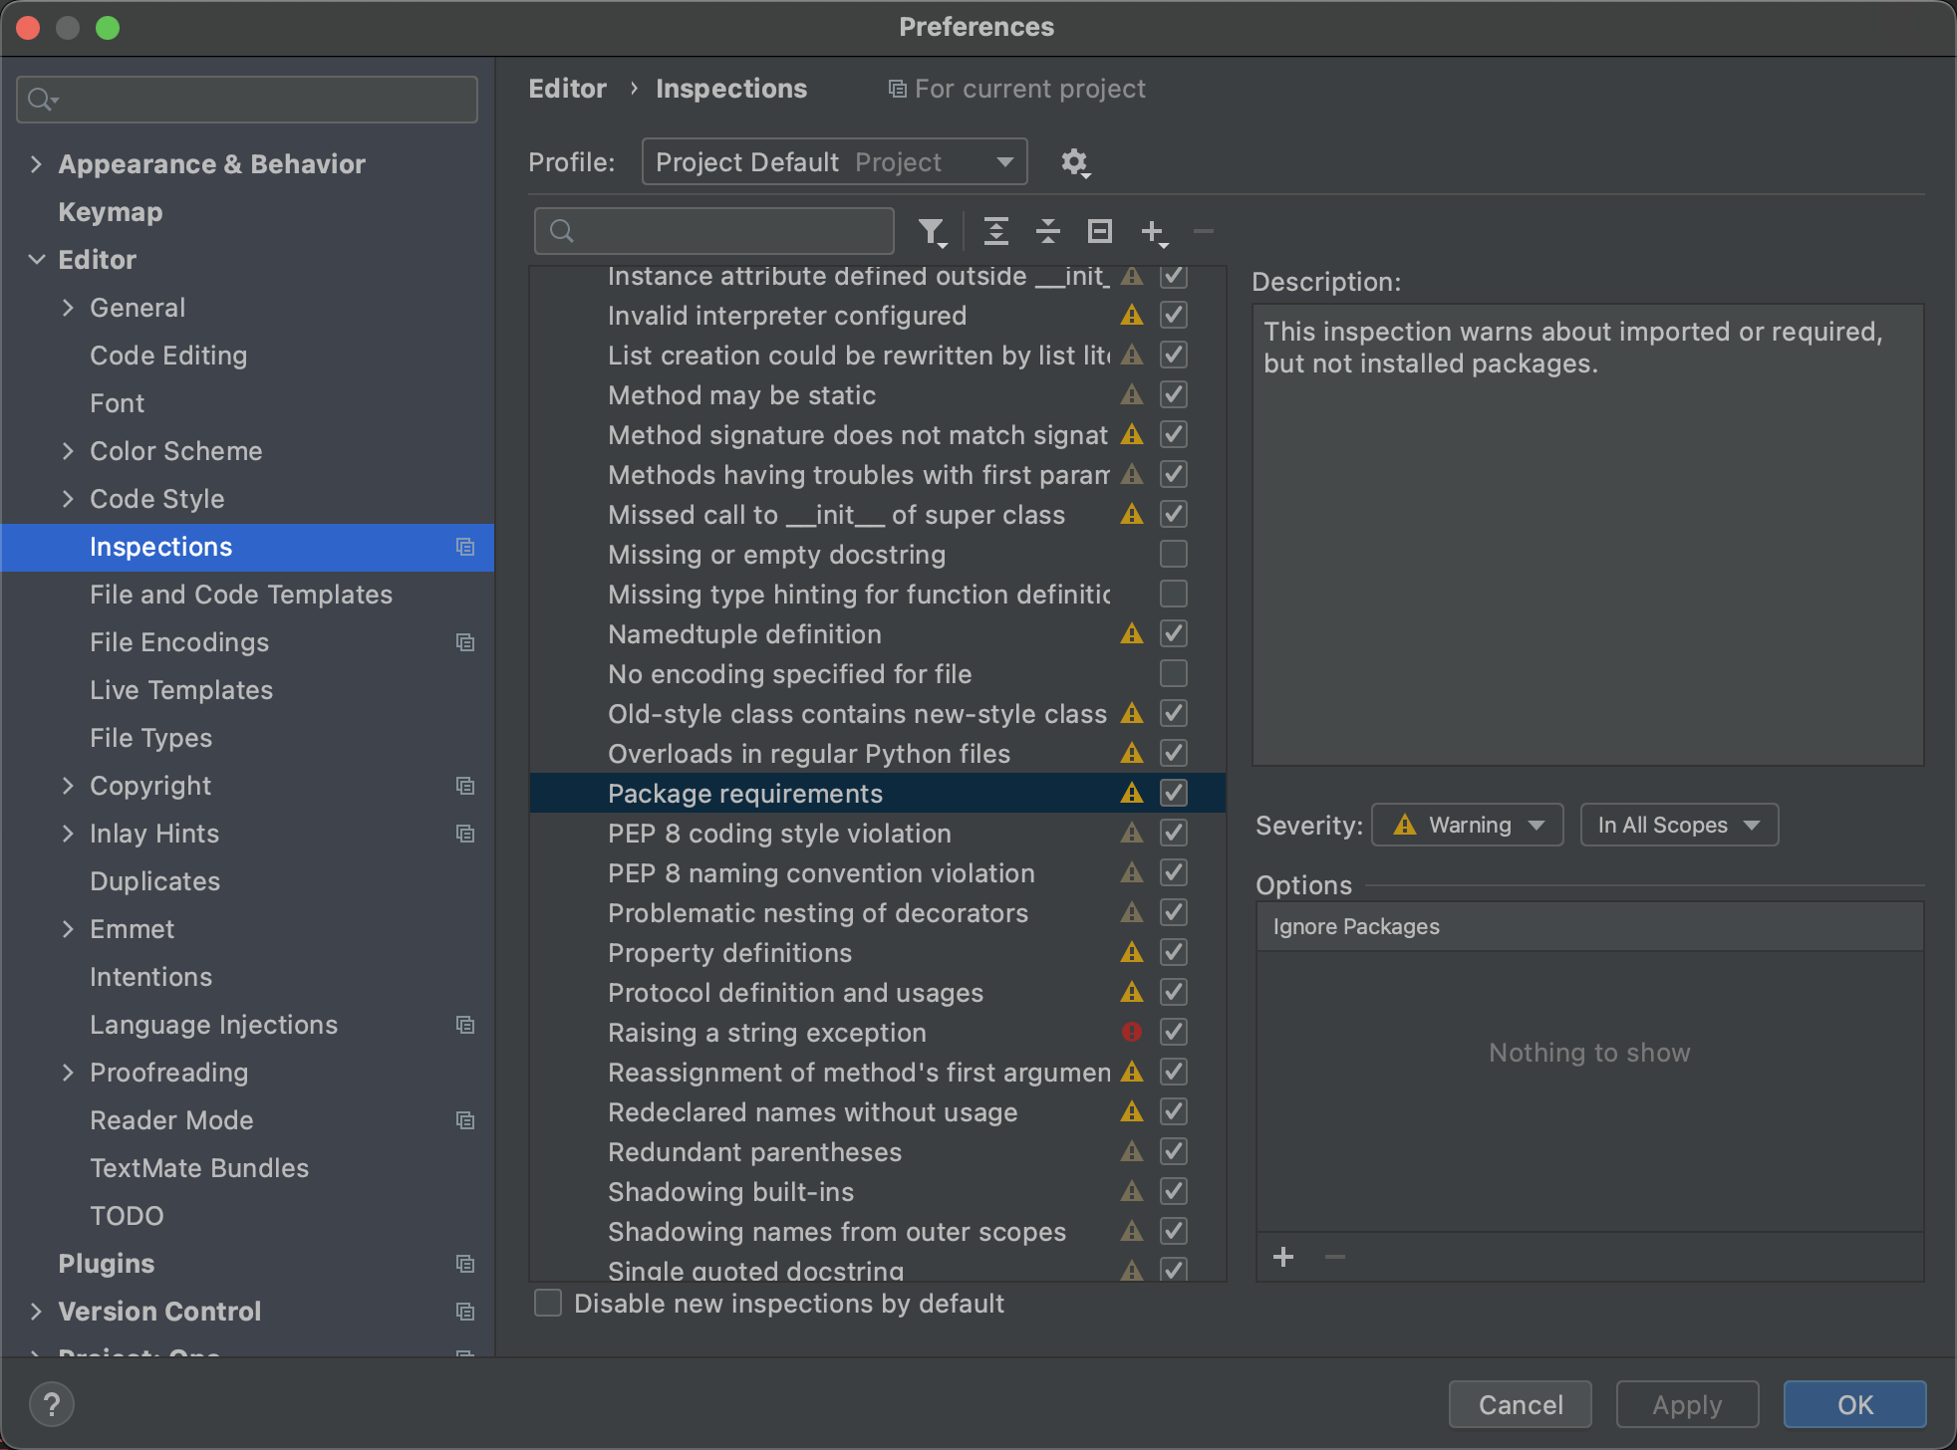Open the Warning severity dropdown

1468,825
